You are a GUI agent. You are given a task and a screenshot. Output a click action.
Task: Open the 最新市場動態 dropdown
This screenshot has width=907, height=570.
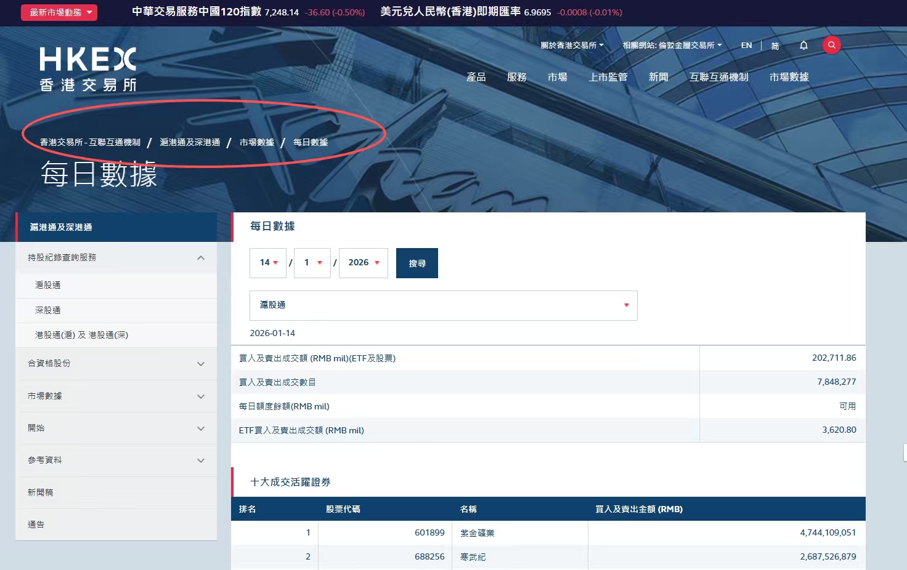coord(59,12)
